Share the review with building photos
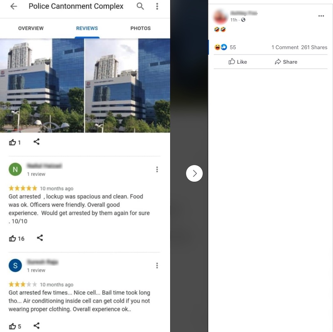 (37, 142)
